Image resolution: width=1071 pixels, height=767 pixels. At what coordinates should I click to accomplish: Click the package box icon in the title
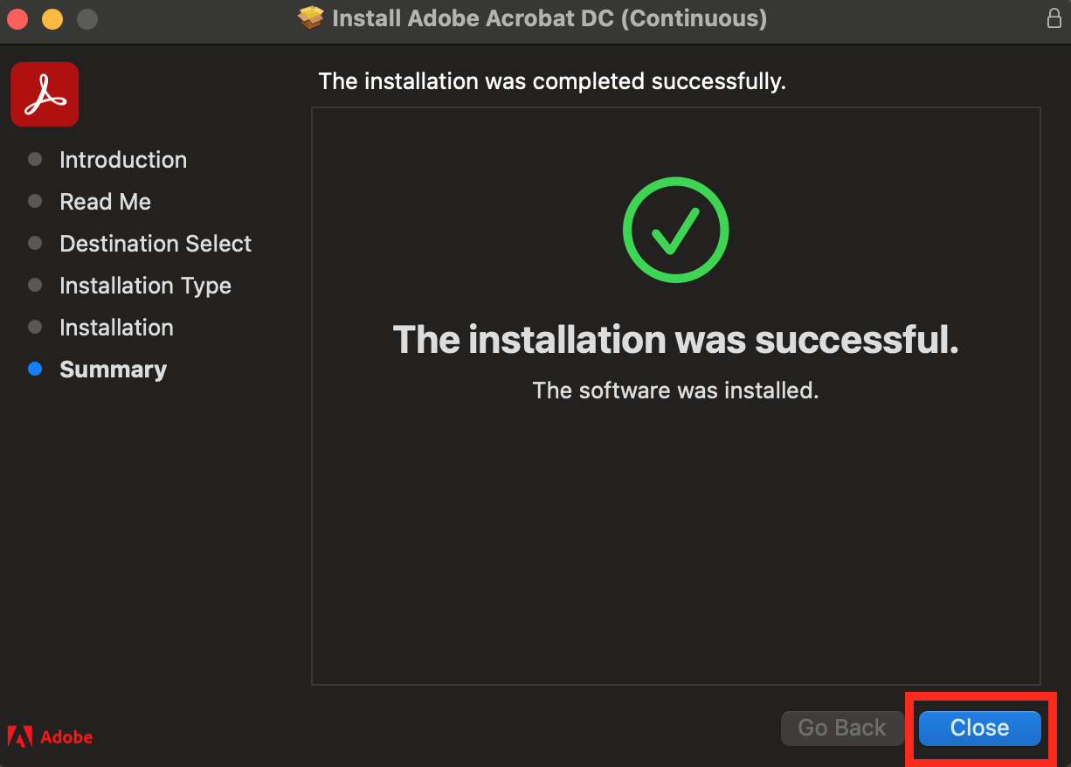point(311,17)
